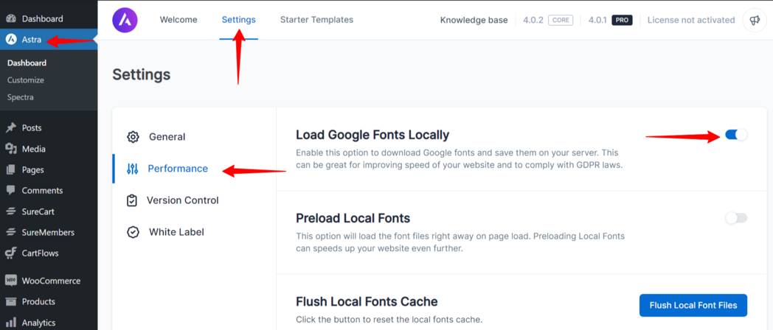Open Customize under Astra menu

[x=26, y=80]
